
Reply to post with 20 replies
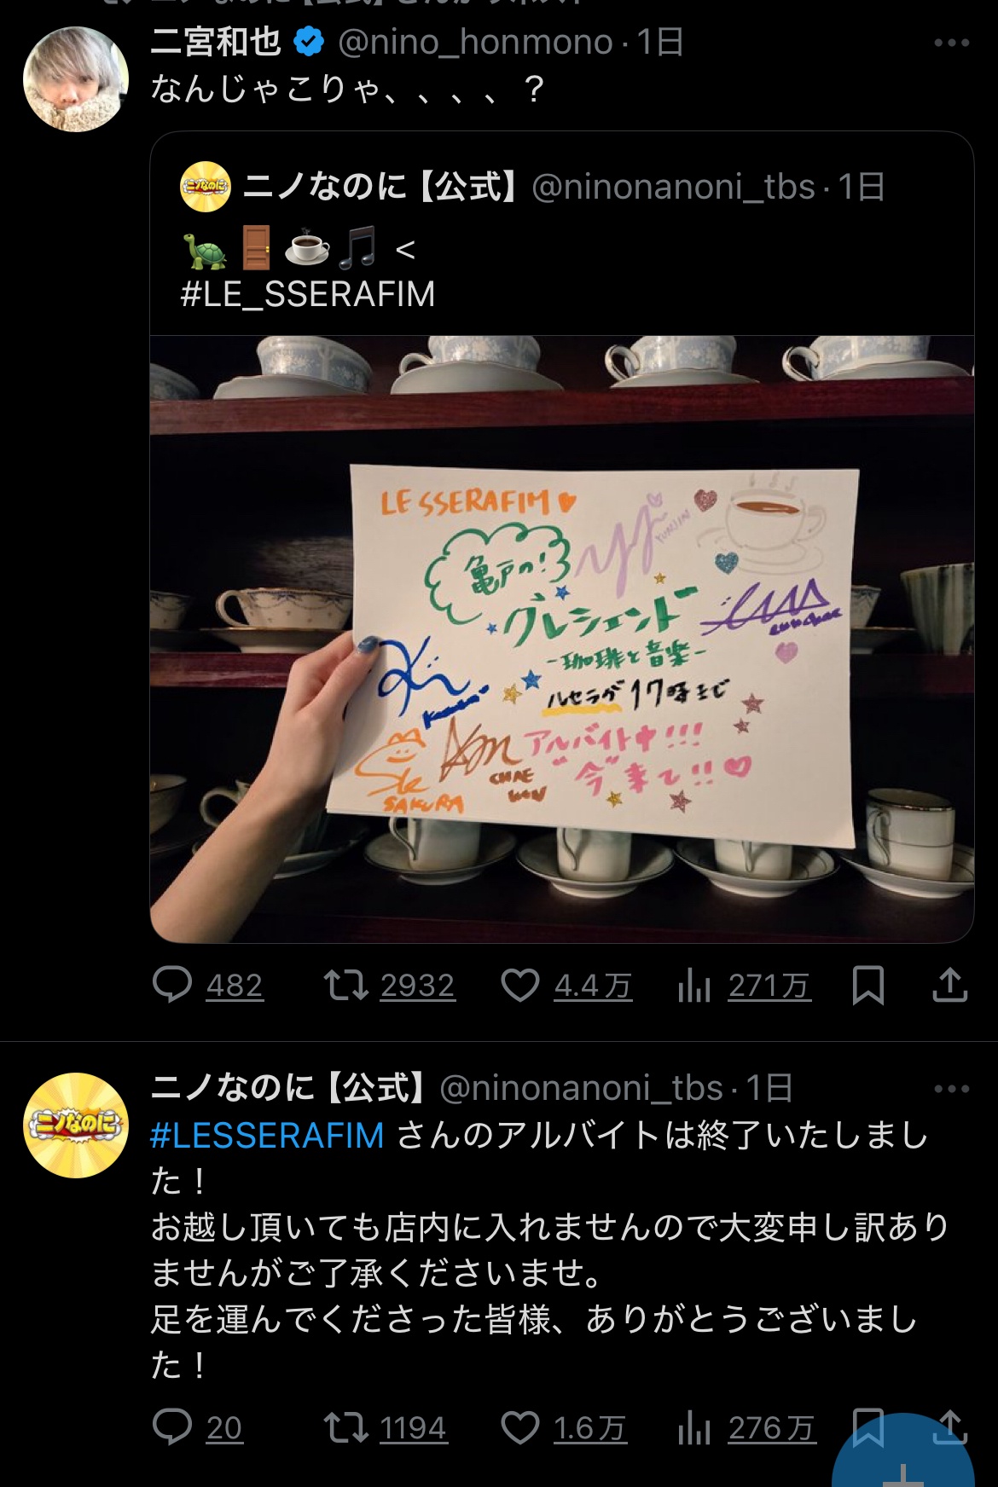tap(172, 1426)
